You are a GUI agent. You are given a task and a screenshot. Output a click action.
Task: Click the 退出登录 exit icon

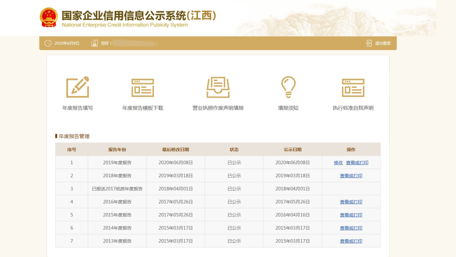369,43
